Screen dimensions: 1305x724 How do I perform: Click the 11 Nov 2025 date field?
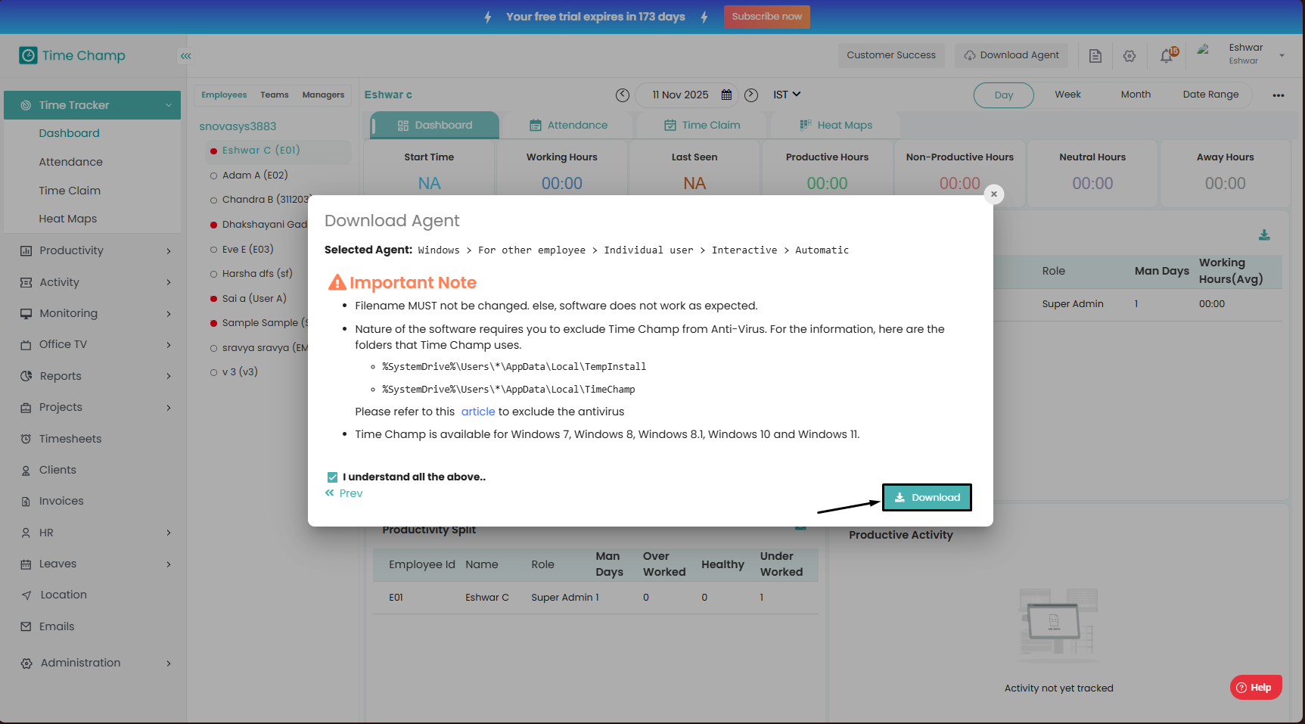tap(685, 95)
